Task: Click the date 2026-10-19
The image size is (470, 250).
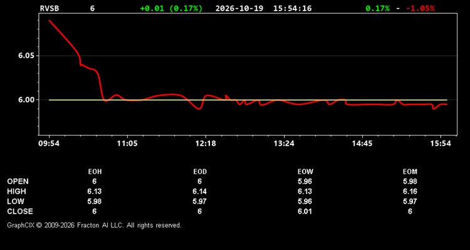Action: pos(239,8)
